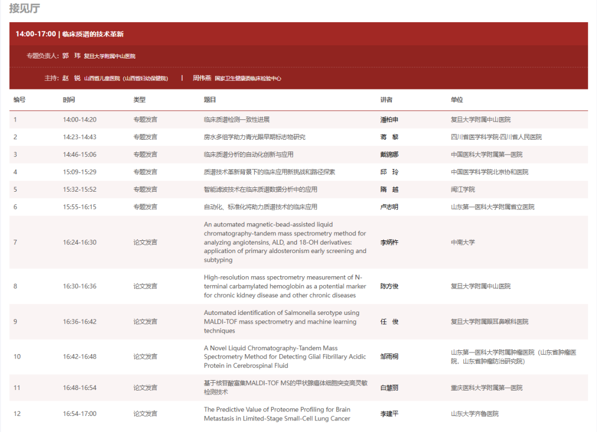Screen dimensions: 597x432
Task: Click the '类型' column header
Action: pos(139,100)
